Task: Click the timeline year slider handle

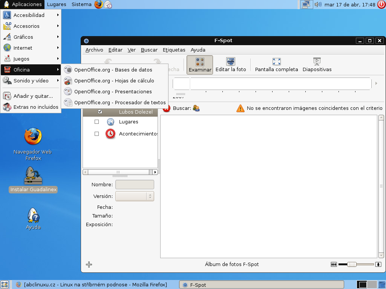Action: (x=181, y=94)
